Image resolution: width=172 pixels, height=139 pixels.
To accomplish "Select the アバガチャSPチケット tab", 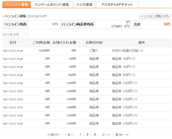I will (117, 4).
